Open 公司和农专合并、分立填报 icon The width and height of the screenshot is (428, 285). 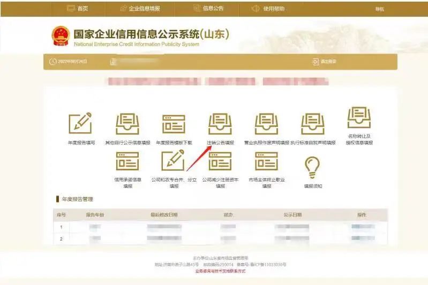[174, 161]
